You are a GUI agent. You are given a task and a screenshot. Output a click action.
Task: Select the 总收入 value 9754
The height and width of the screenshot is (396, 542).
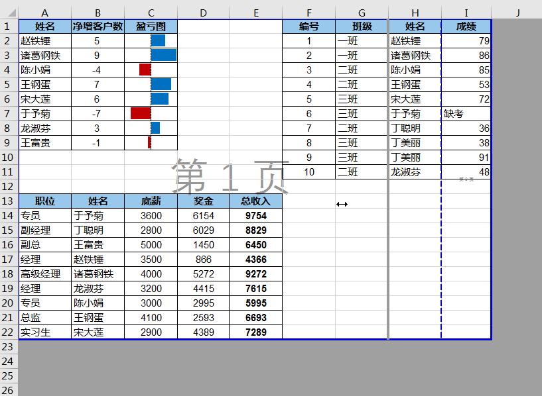[256, 216]
